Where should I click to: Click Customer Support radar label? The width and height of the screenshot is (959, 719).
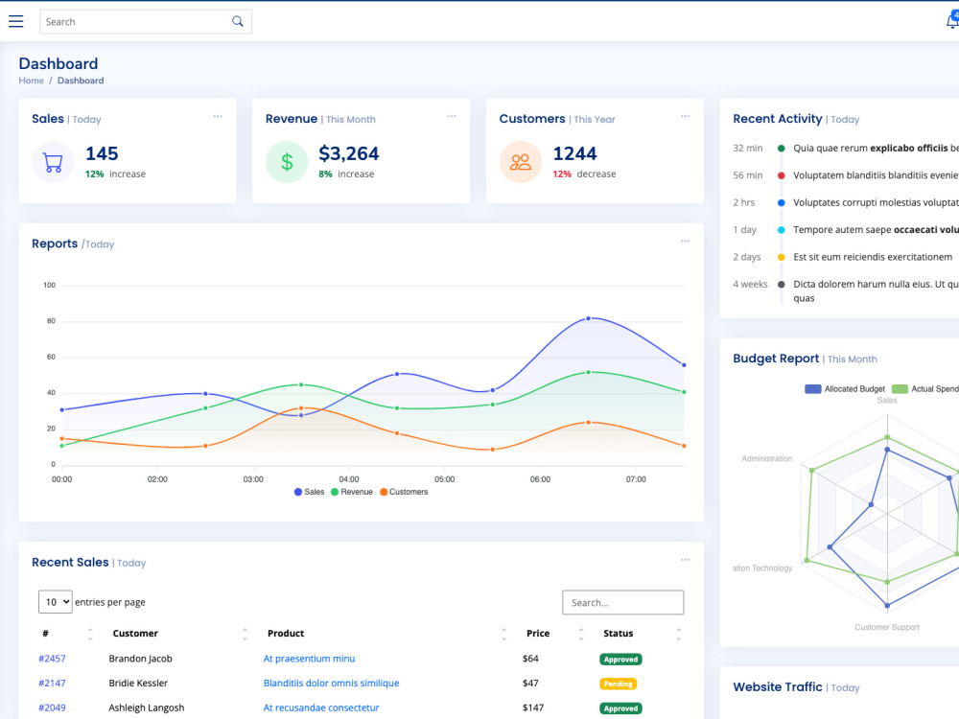(887, 627)
